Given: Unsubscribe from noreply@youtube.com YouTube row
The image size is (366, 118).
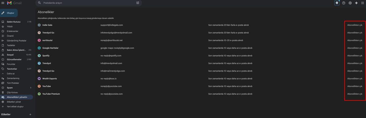Looking at the screenshot, I should [x=355, y=86].
